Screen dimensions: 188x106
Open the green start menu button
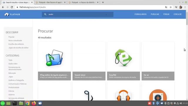pos(3,103)
